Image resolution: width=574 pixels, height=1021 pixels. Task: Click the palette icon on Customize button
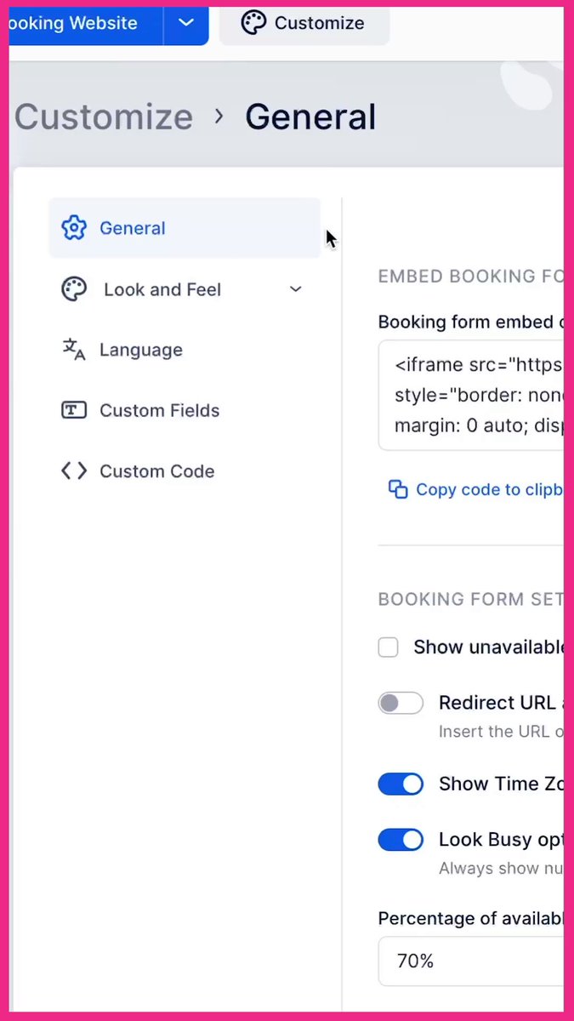click(x=253, y=23)
